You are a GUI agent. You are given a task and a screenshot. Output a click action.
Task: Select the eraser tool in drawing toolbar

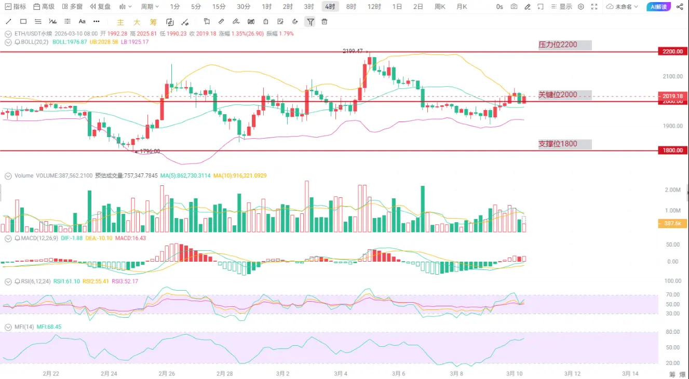tap(236, 22)
